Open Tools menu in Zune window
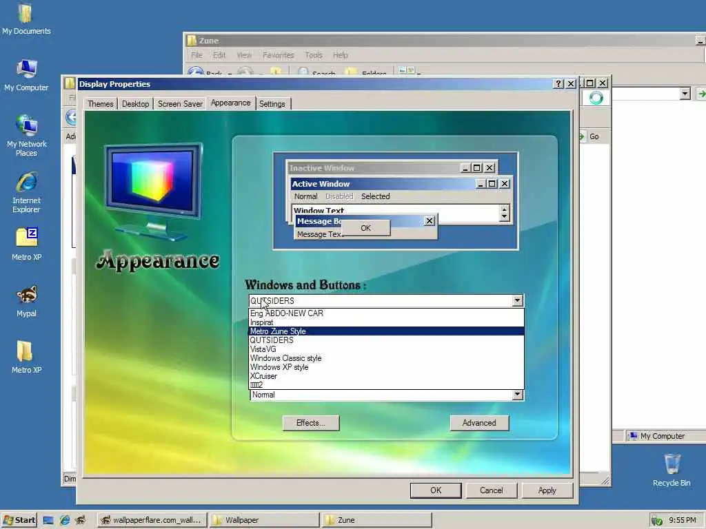 [314, 55]
